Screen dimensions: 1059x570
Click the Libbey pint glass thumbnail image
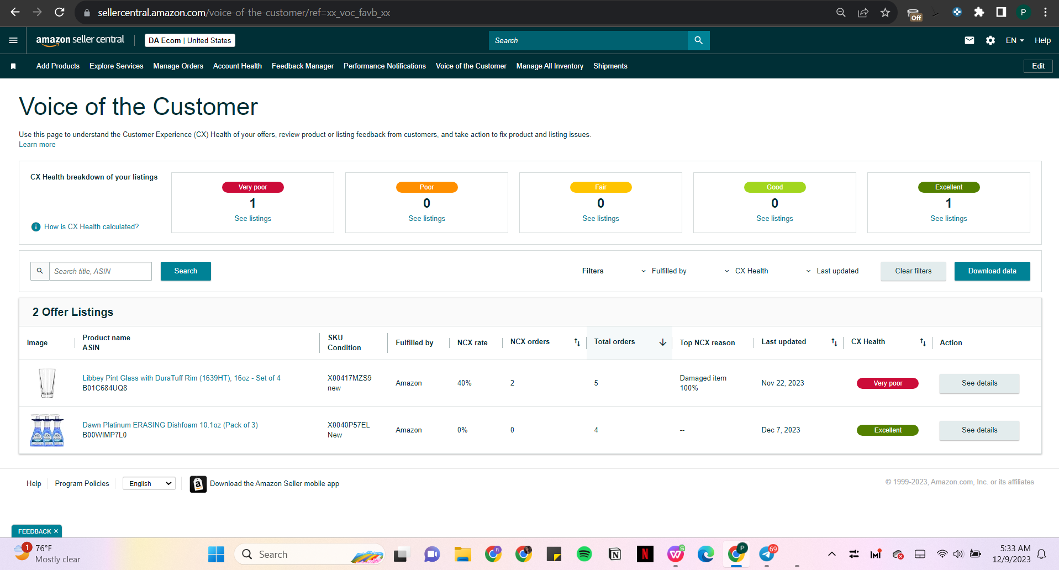[x=47, y=383]
